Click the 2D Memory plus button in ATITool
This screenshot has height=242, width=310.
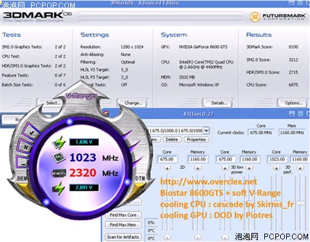(x=198, y=168)
